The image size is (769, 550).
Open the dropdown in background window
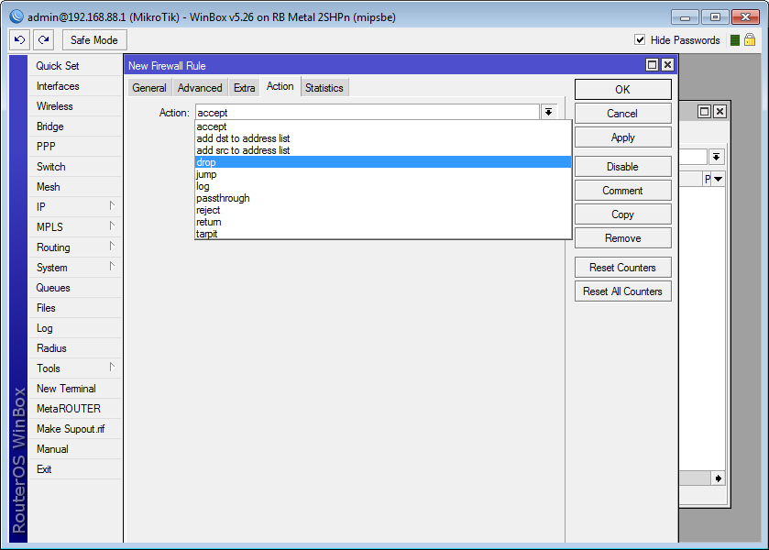click(716, 157)
